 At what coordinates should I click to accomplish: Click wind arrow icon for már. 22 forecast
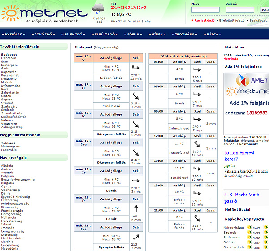136,237
